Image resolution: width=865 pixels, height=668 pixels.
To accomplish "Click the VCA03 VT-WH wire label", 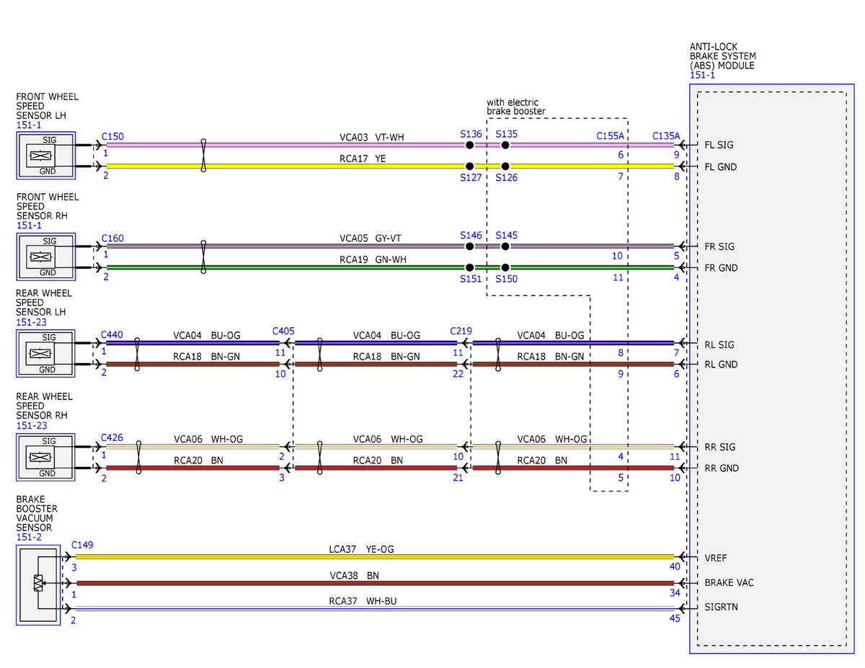I will point(372,136).
